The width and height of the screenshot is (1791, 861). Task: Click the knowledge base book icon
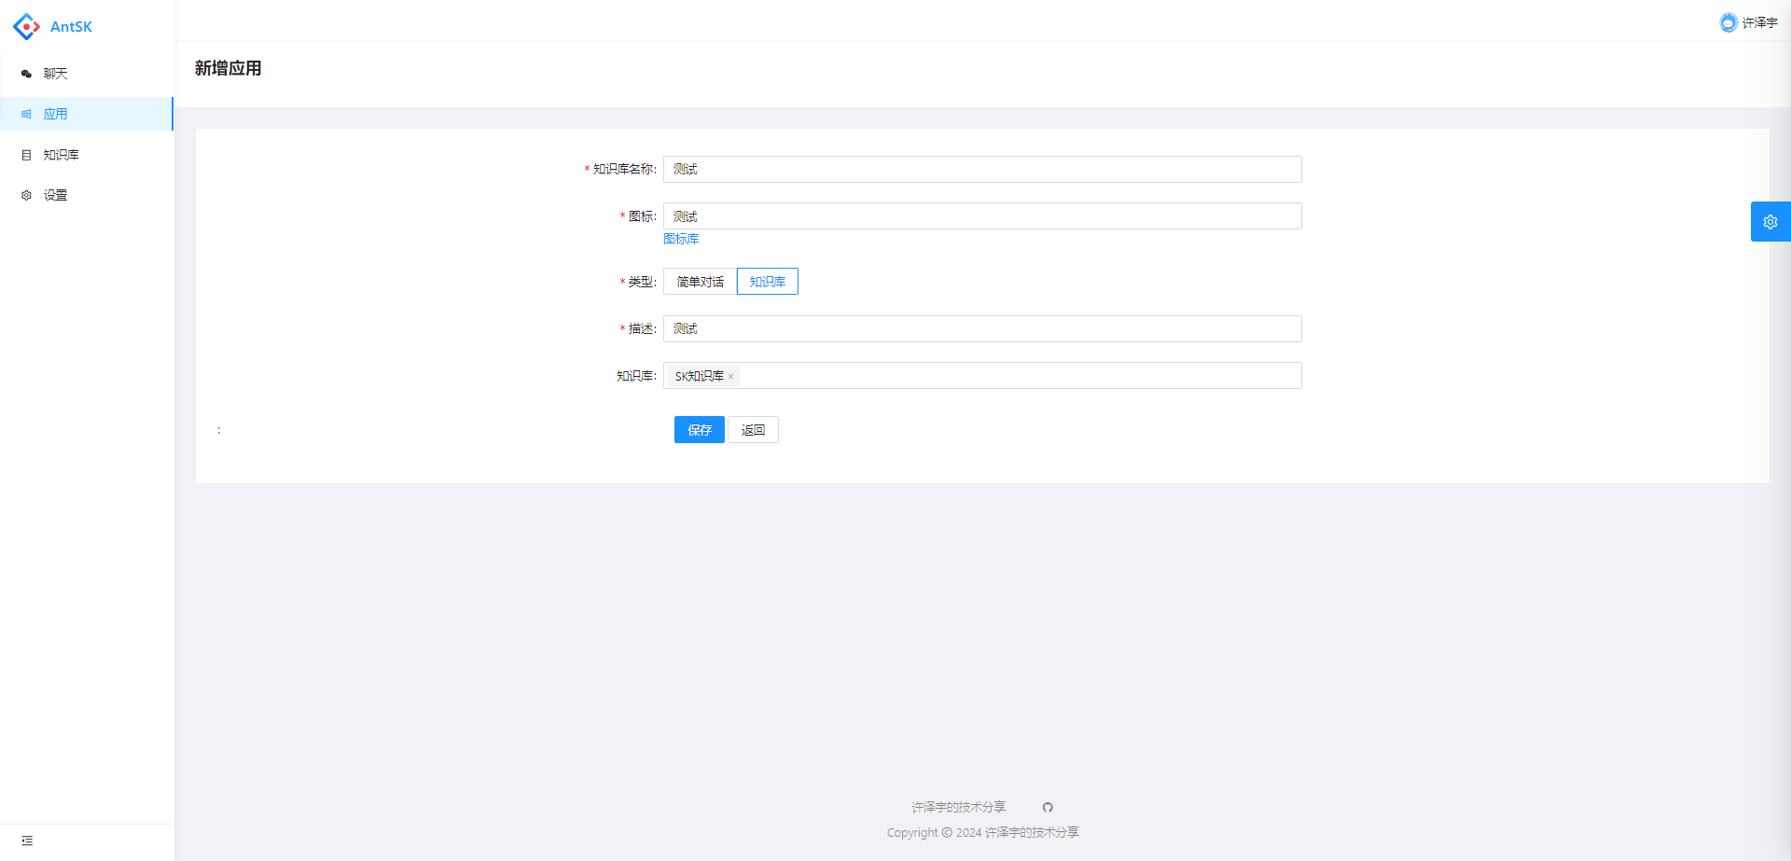(26, 155)
